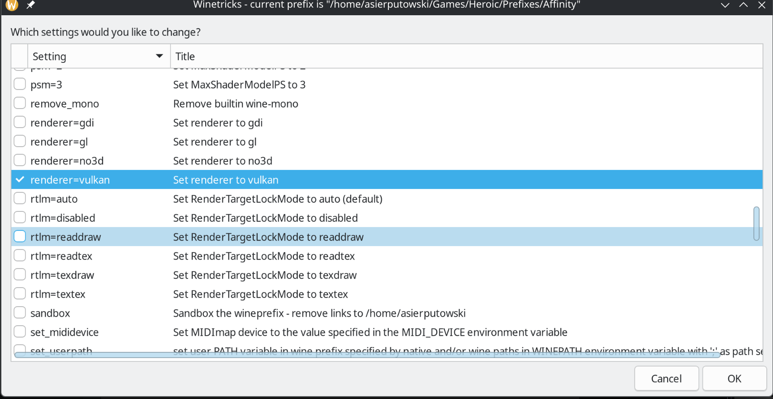Toggle the pin window icon

(x=31, y=5)
